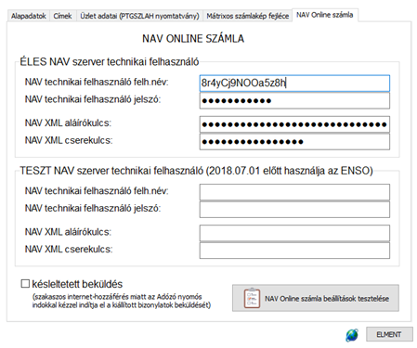Click the globe internet icon

[x=352, y=335]
